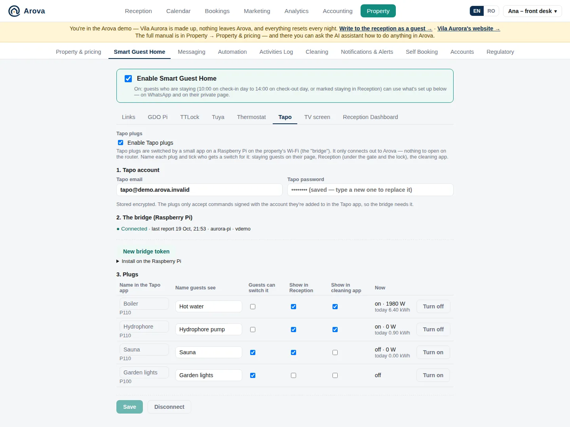Viewport: 570px width, 427px height.
Task: Select the TTLock sub-tab
Action: coord(190,117)
